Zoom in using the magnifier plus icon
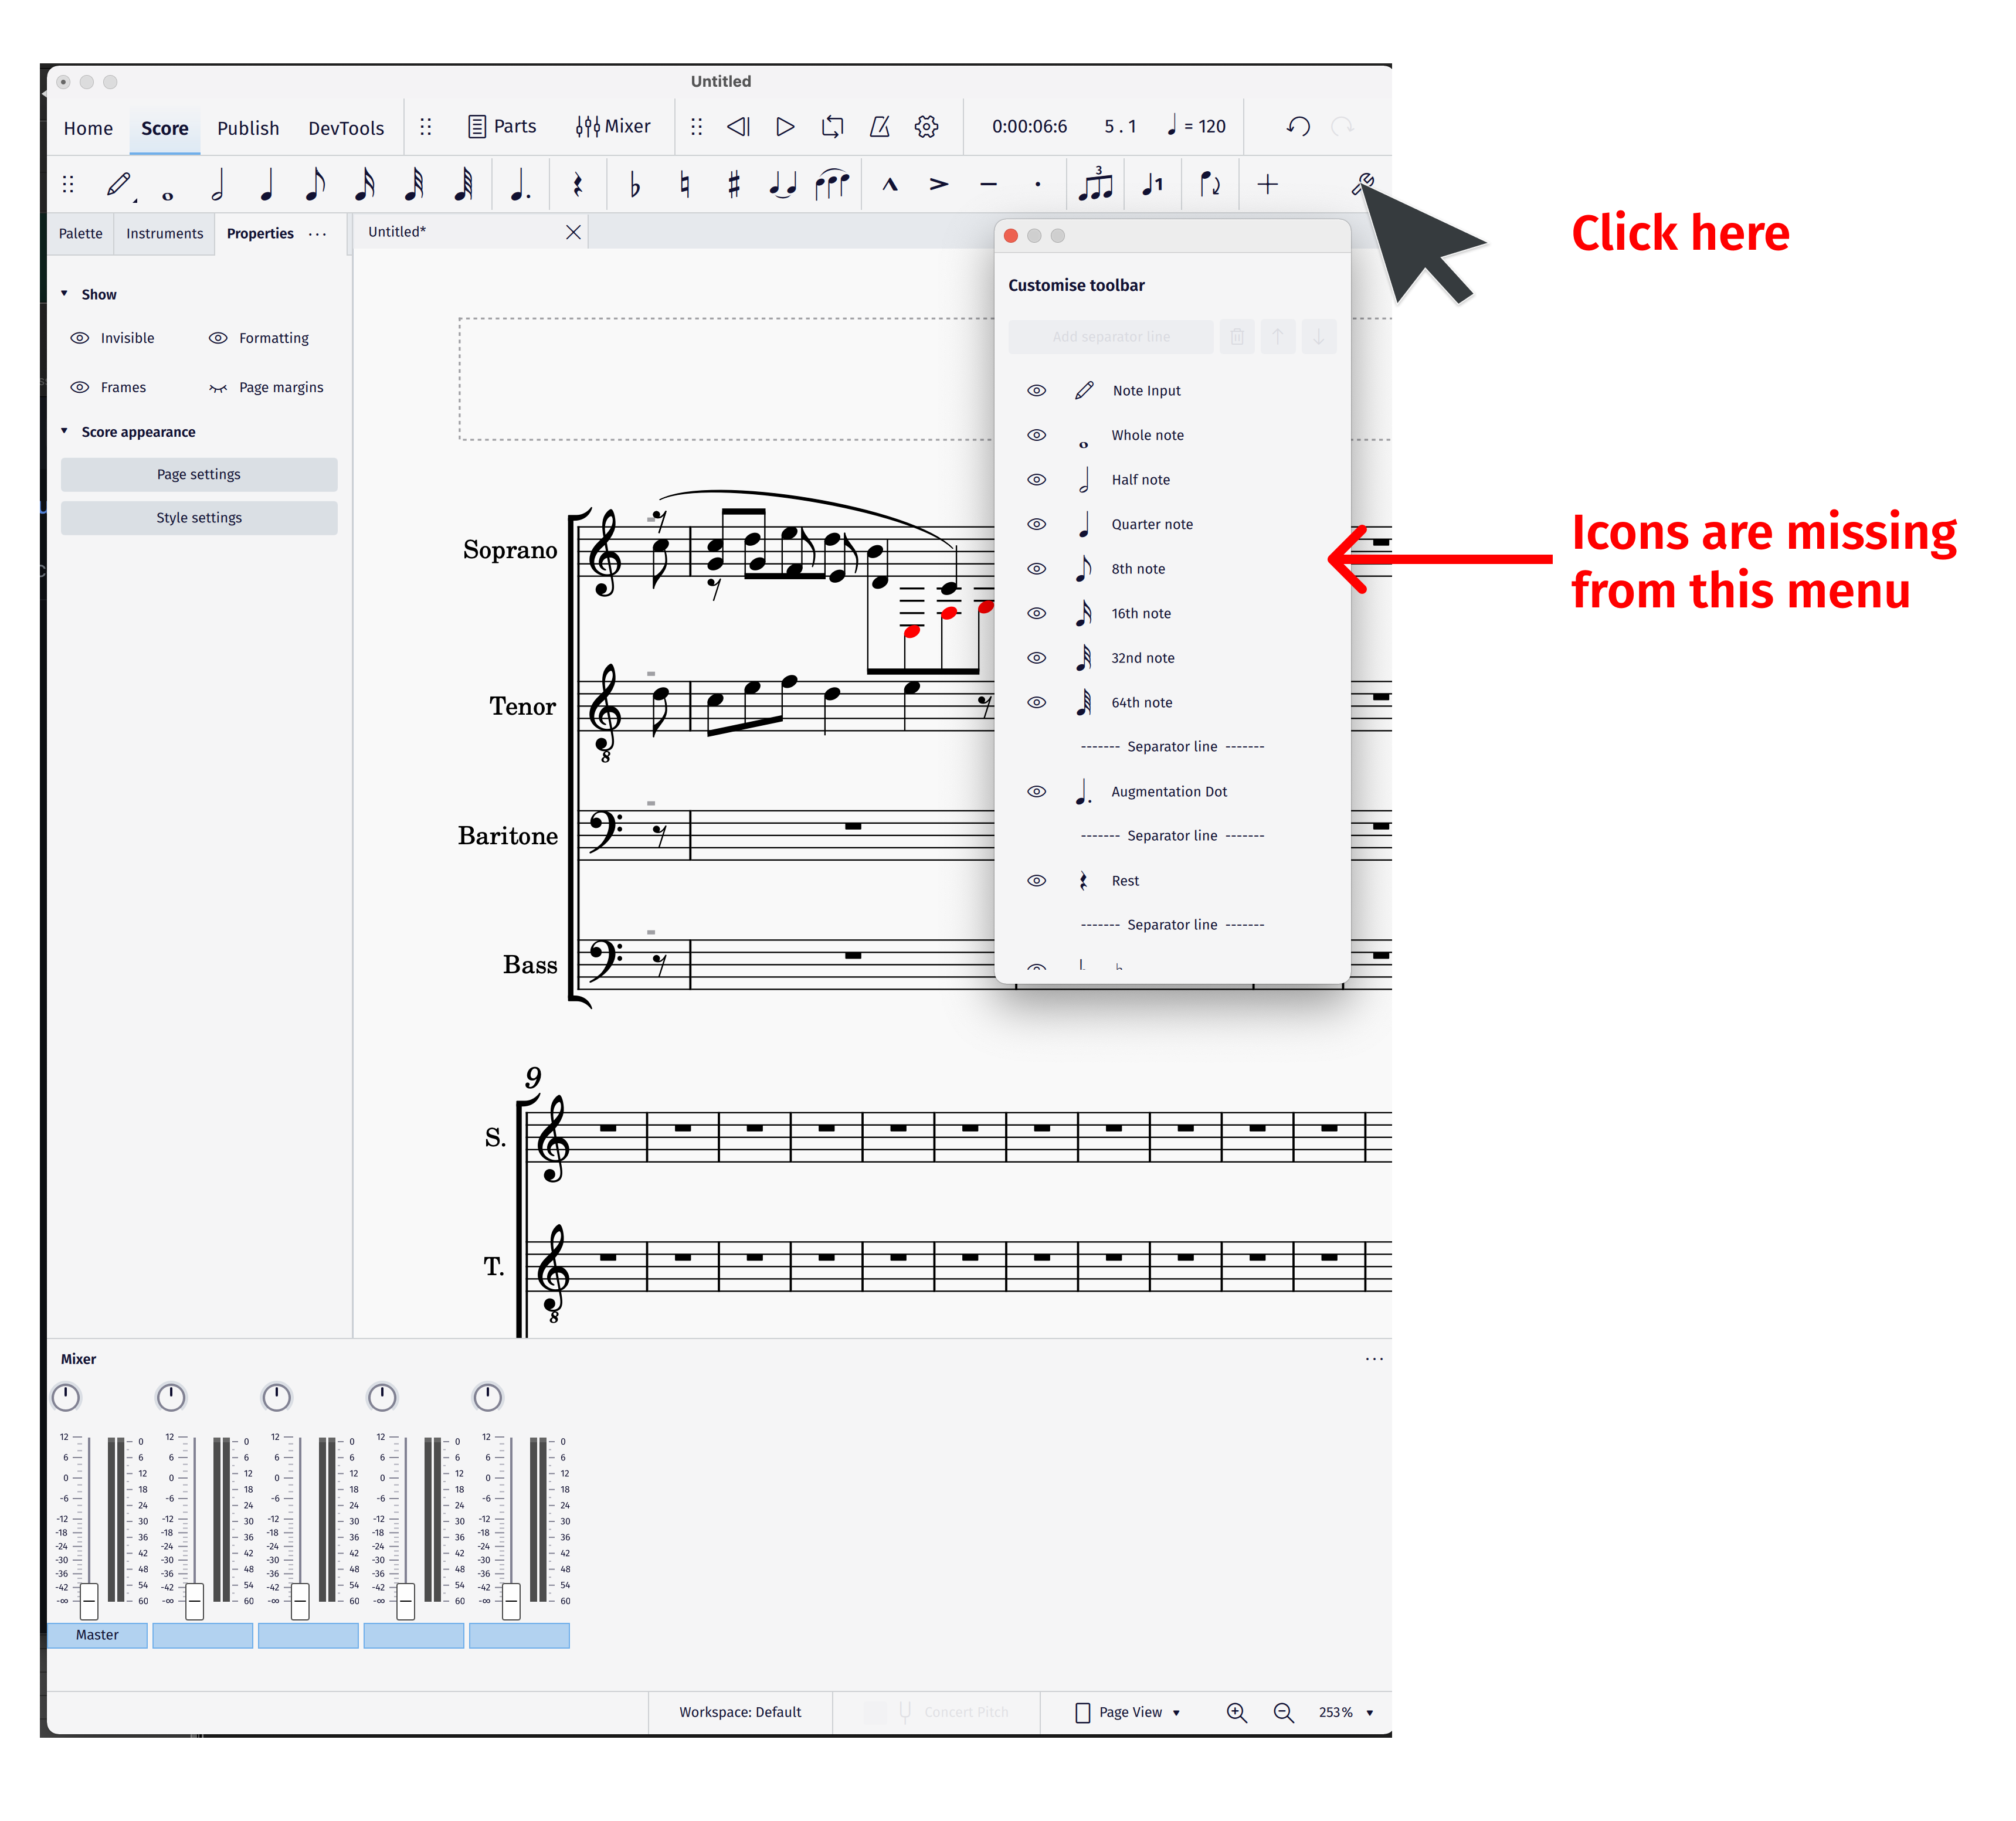 pyautogui.click(x=1236, y=1712)
